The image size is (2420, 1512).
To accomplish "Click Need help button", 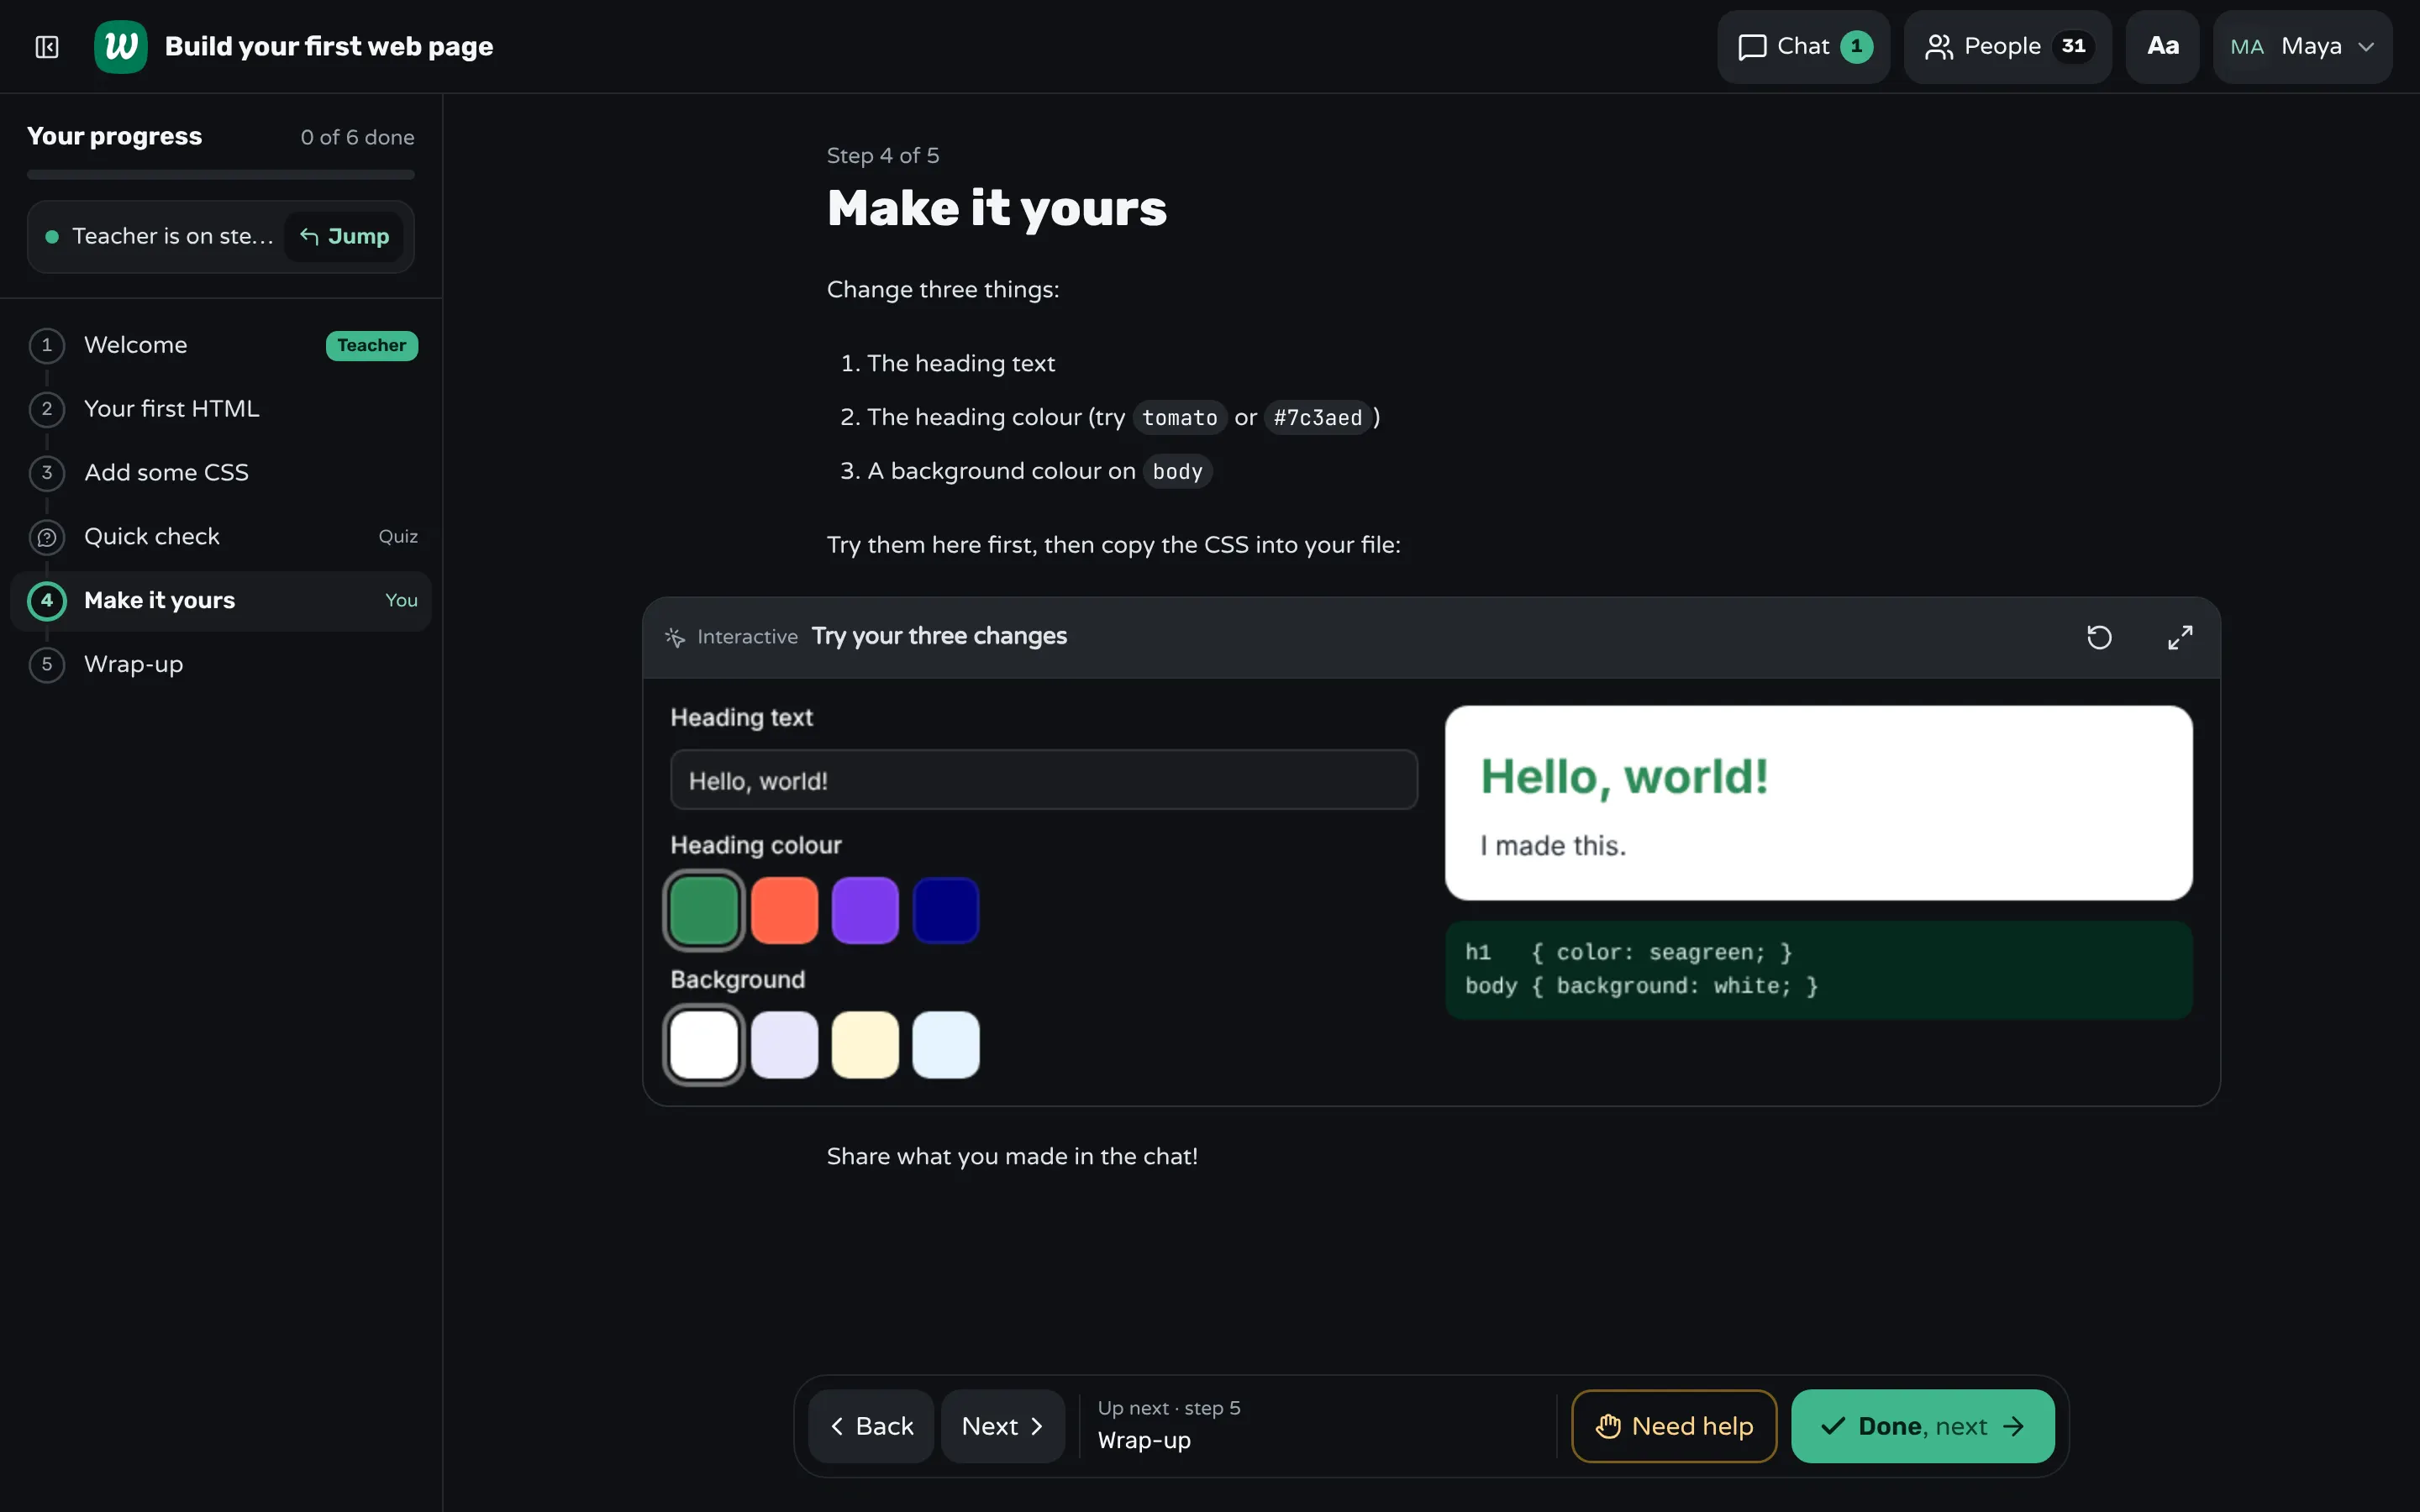I will (x=1674, y=1426).
